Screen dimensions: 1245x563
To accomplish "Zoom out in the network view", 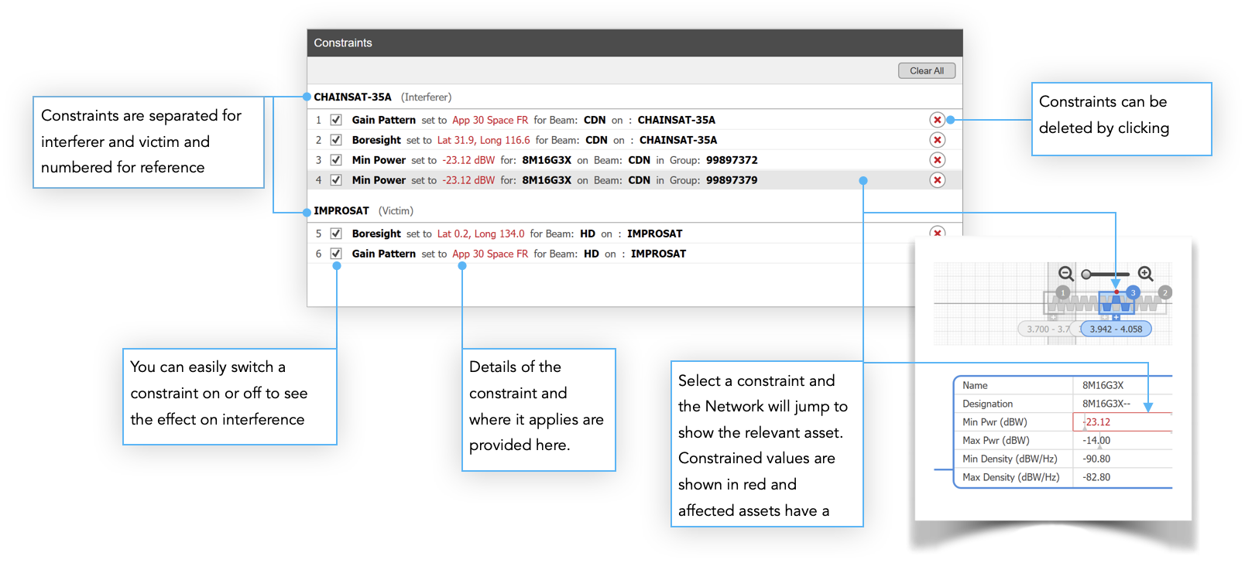I will [x=1066, y=274].
